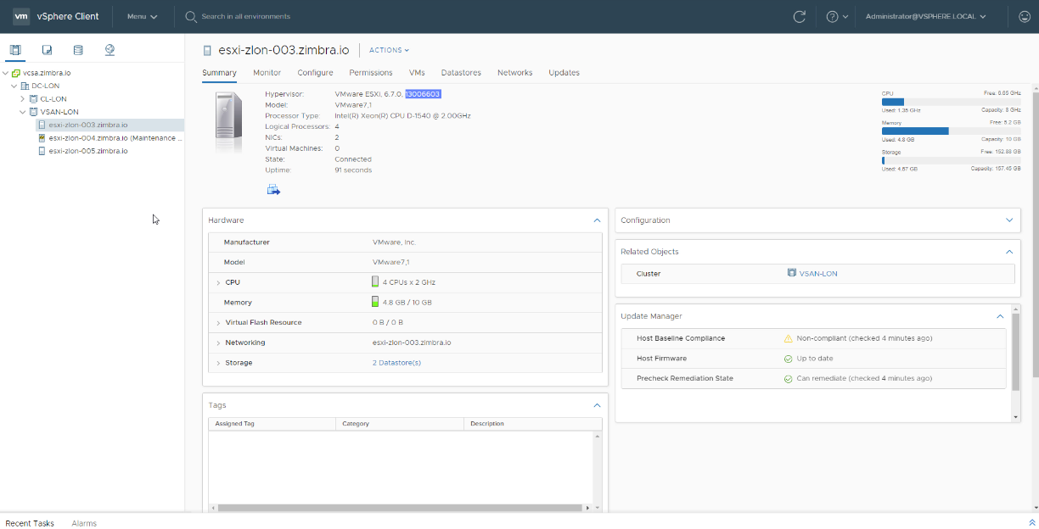This screenshot has height=529, width=1039.
Task: Collapse the Tags panel
Action: tap(597, 405)
